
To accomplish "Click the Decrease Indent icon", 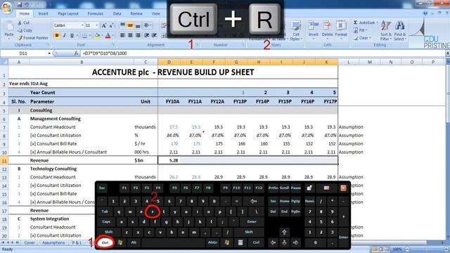I will click(x=146, y=35).
